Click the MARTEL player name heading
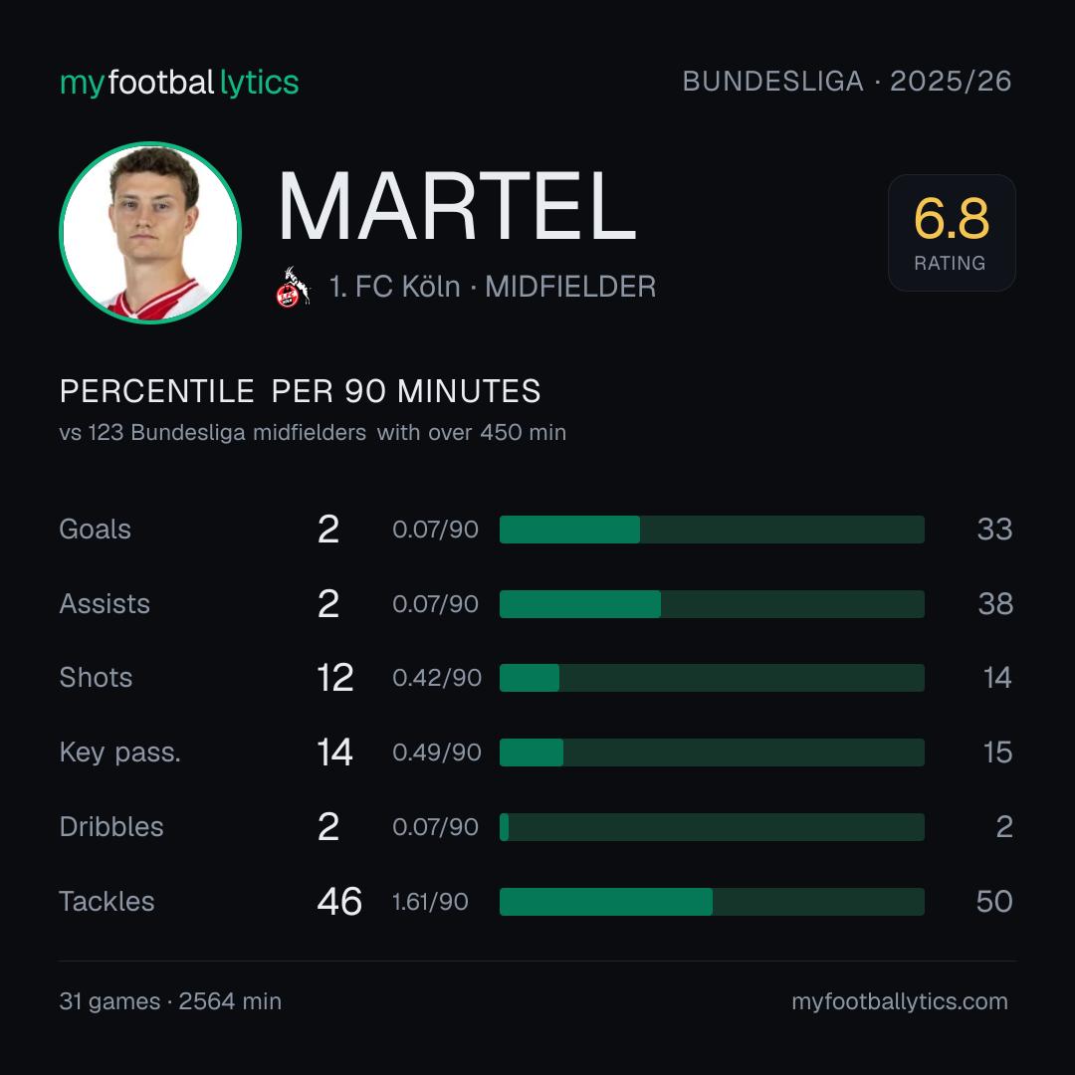1075x1075 pixels. pos(457,206)
